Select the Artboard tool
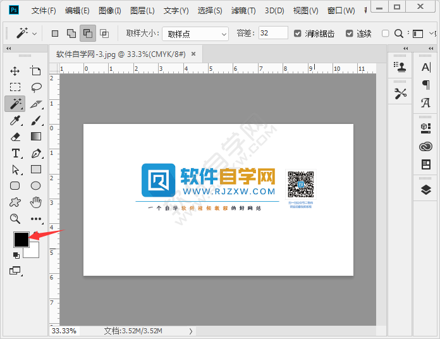 (35, 71)
